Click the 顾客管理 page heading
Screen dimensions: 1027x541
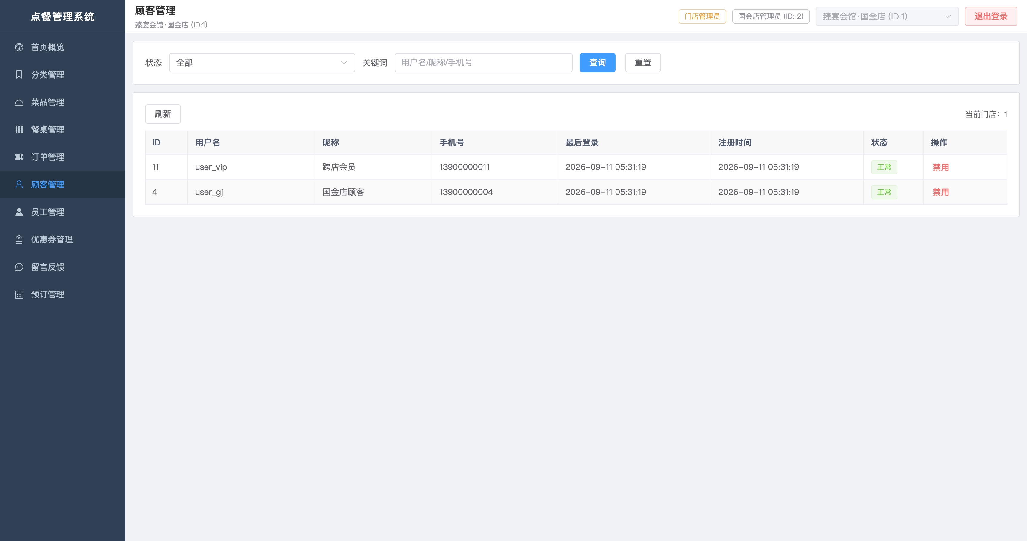155,11
